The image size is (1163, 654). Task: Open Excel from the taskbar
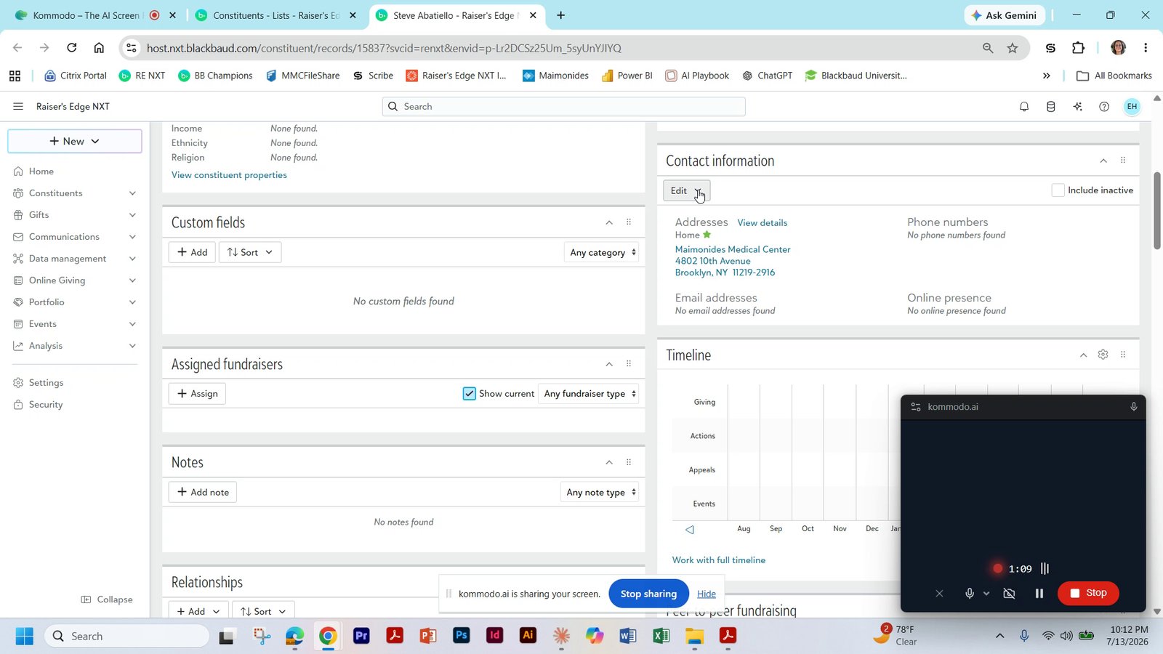661,637
